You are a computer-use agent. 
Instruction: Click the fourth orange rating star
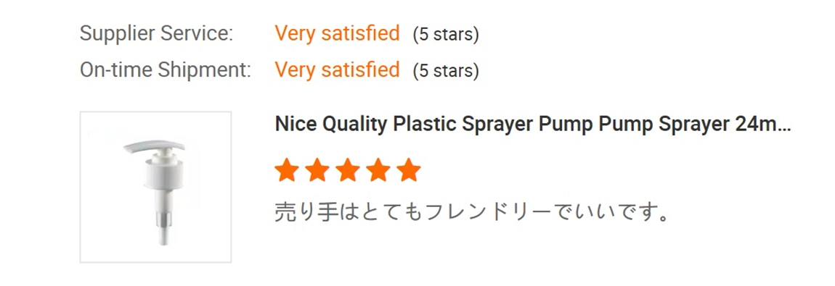(378, 170)
